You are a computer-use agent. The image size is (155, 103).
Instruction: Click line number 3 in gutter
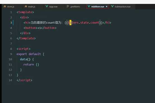click(x=11, y=23)
